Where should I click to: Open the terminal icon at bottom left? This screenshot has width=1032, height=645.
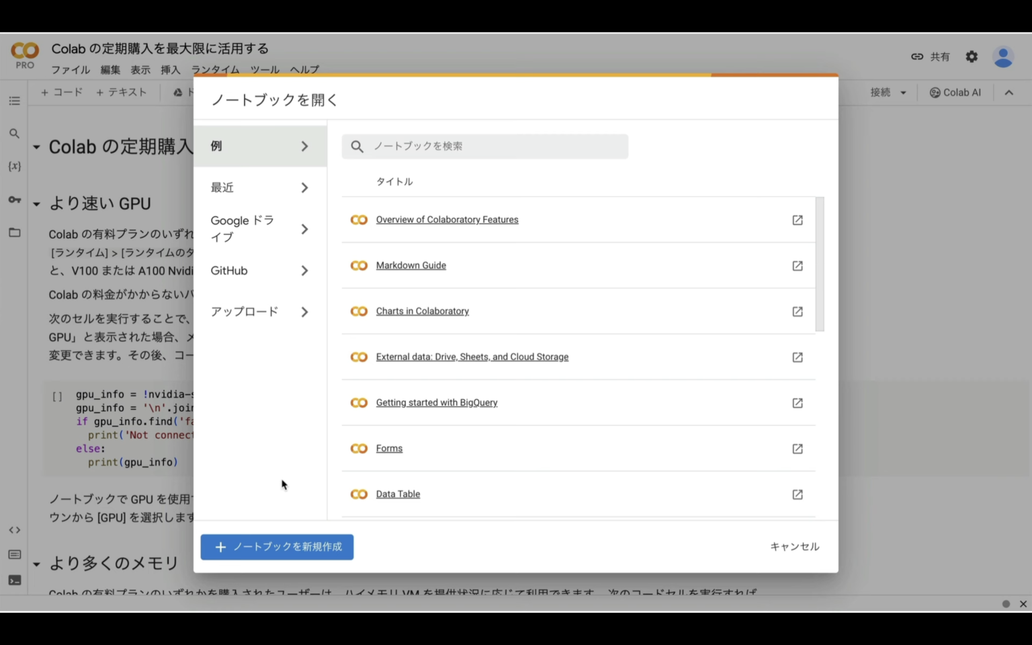point(14,578)
